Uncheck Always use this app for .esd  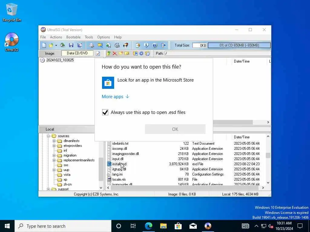click(x=105, y=112)
